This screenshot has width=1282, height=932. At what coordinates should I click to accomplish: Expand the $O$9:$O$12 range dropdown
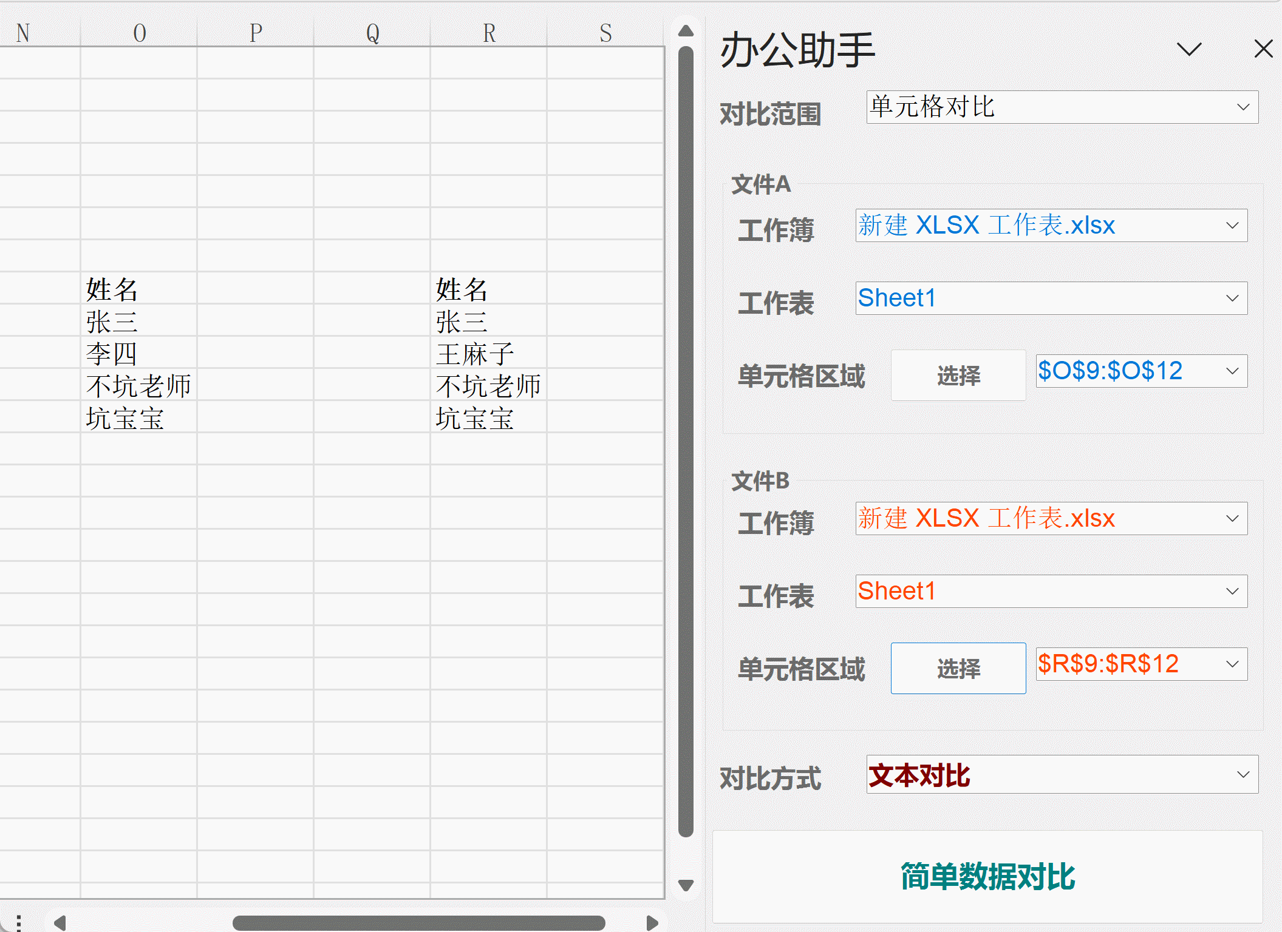click(1232, 371)
